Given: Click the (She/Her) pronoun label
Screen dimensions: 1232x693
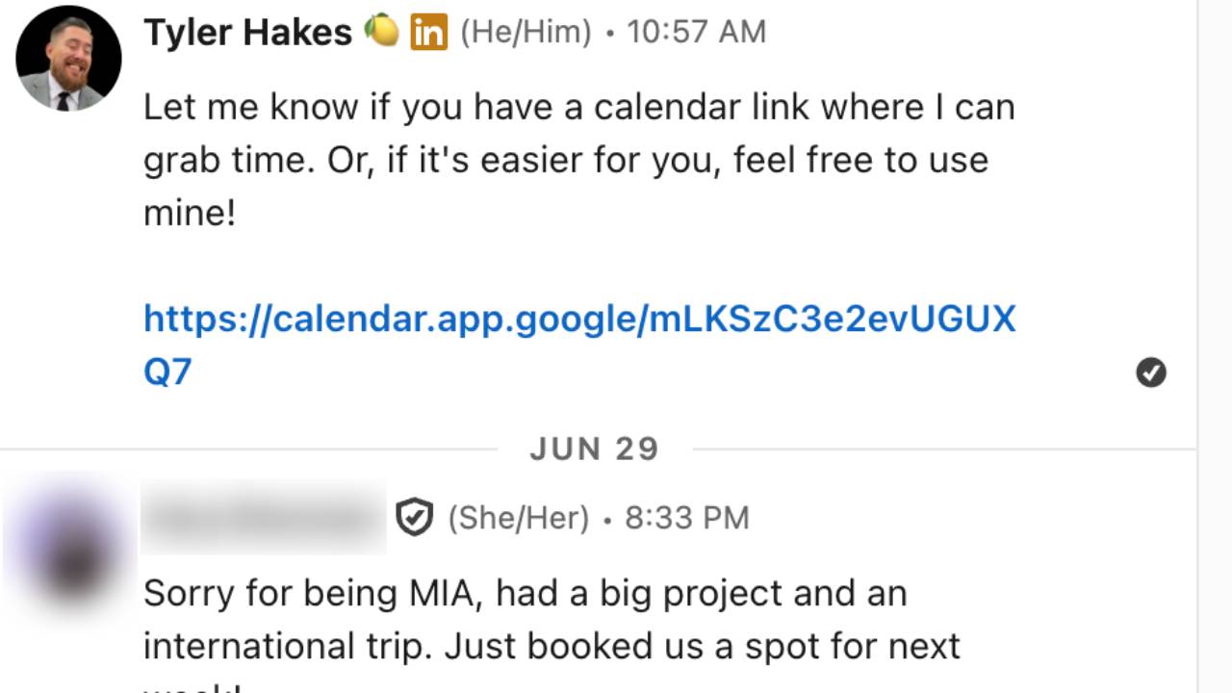Looking at the screenshot, I should 518,519.
